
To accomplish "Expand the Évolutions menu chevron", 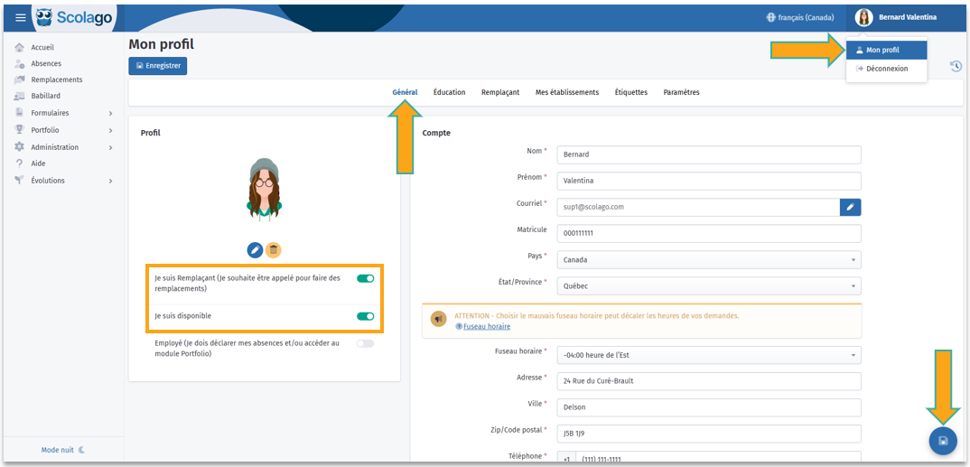I will point(111,182).
